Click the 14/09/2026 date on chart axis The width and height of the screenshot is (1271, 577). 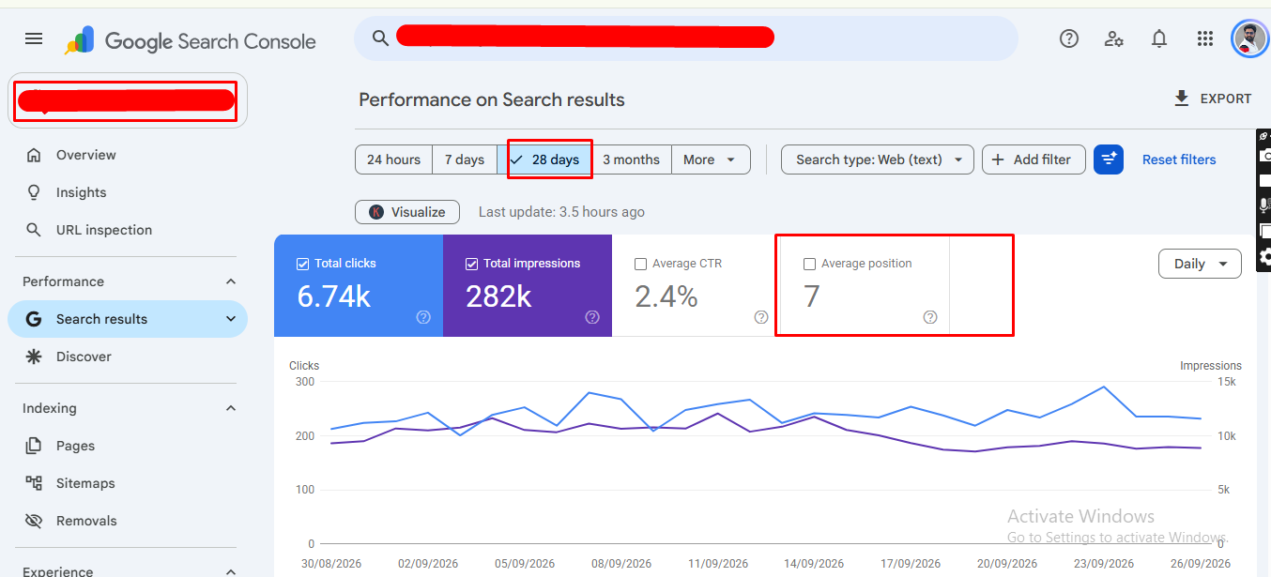pyautogui.click(x=813, y=564)
